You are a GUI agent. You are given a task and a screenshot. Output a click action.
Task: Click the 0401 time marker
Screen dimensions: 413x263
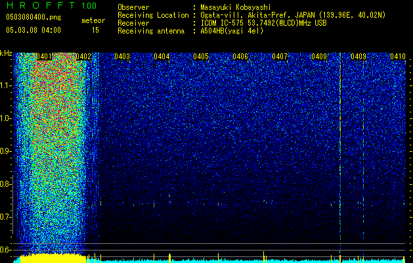[x=44, y=57]
